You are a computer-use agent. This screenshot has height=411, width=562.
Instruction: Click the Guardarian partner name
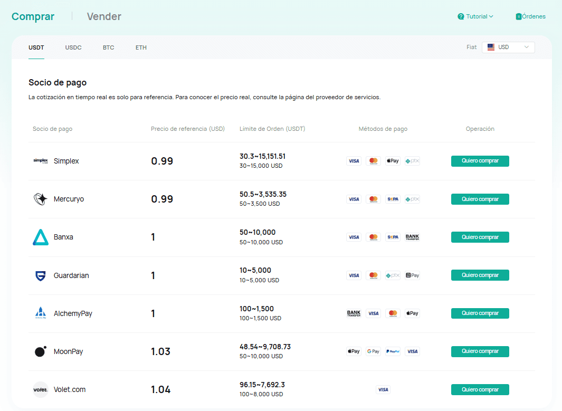(x=71, y=275)
